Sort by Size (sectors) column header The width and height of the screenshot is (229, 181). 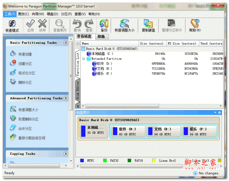pos(152,43)
